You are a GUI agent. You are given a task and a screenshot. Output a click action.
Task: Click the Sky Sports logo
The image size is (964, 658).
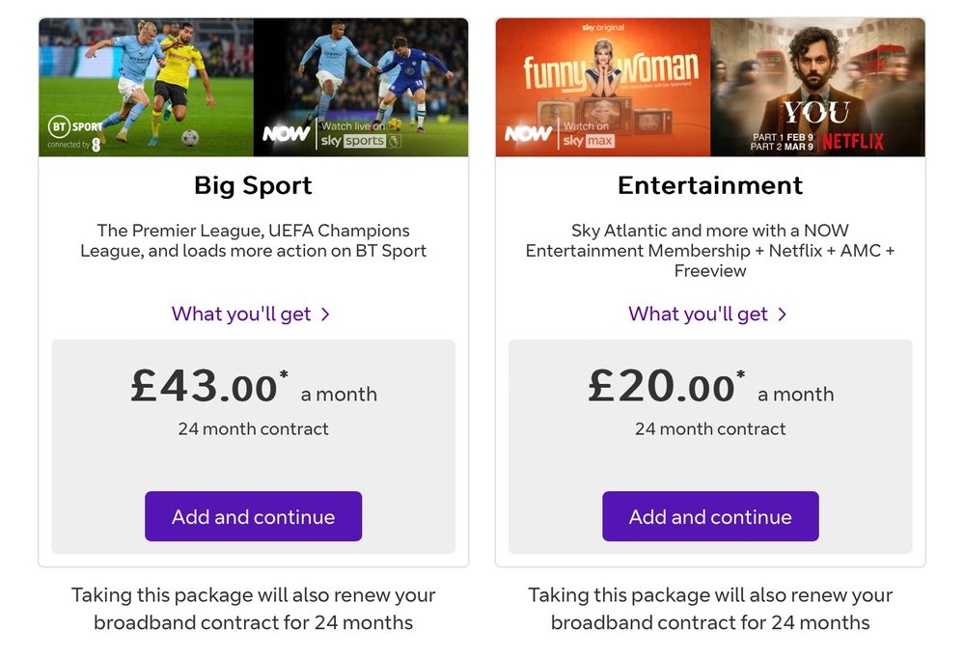353,141
